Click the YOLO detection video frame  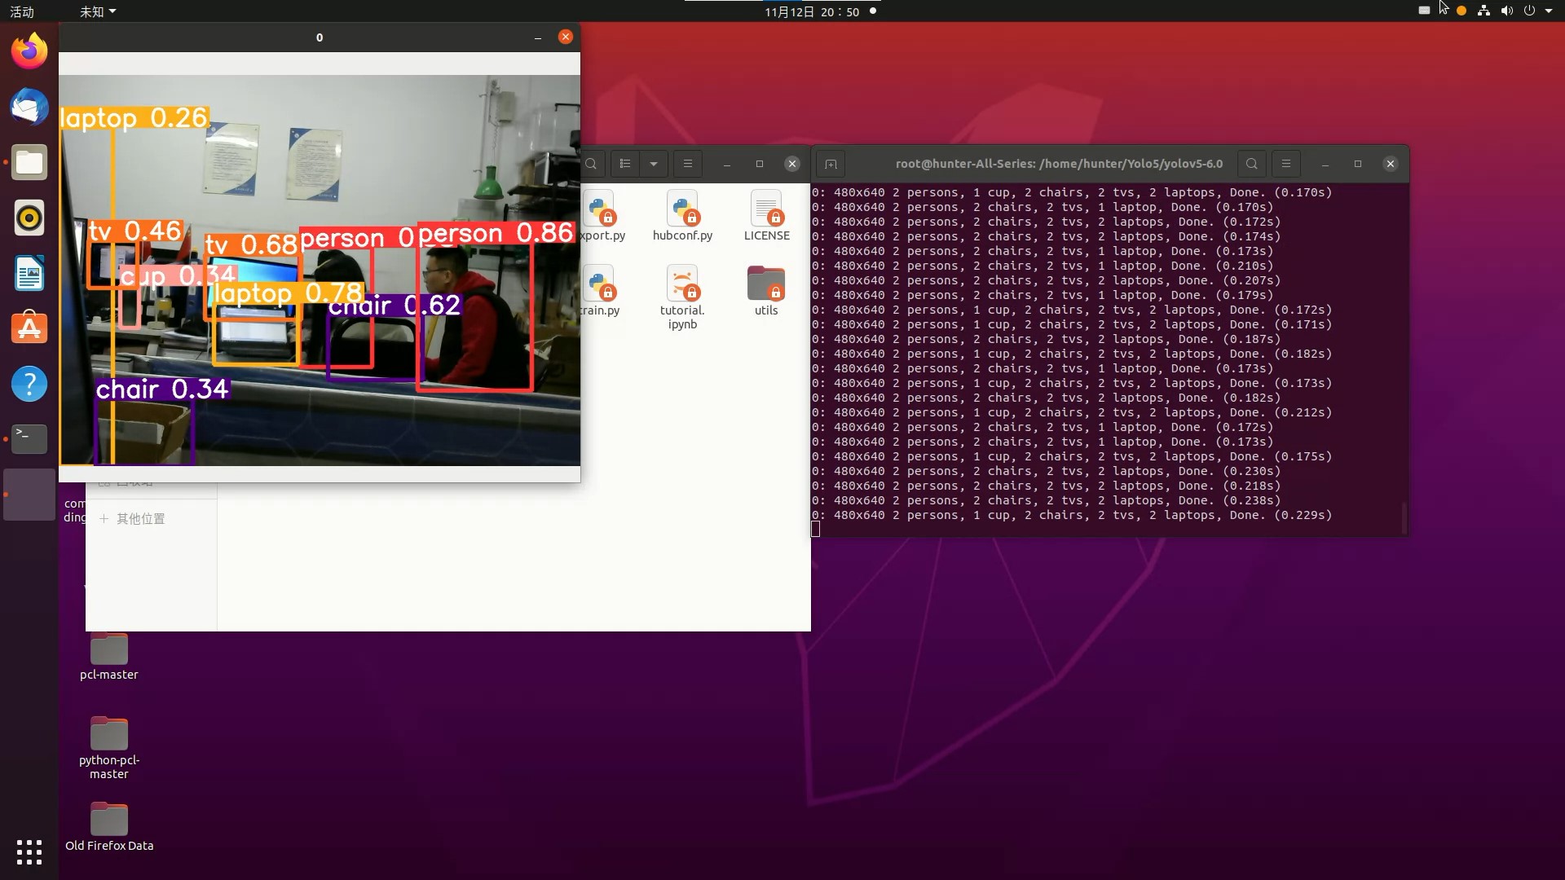320,271
